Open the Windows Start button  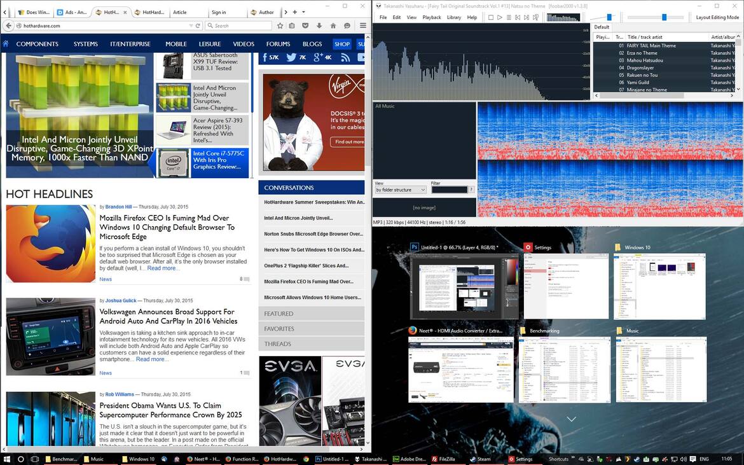6,459
